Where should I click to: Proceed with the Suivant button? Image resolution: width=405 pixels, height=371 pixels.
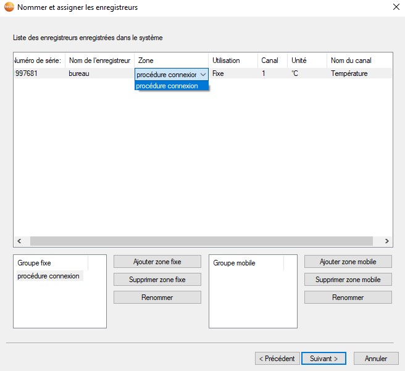click(324, 359)
